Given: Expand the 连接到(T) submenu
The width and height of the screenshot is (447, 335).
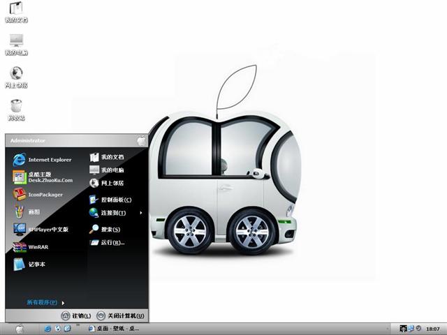Looking at the screenshot, I should 114,213.
